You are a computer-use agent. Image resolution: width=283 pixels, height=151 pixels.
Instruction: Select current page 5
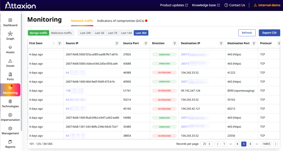pyautogui.click(x=244, y=144)
